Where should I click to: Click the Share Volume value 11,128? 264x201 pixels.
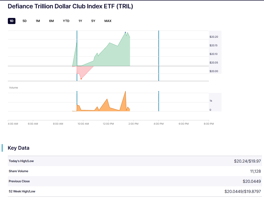coord(255,171)
